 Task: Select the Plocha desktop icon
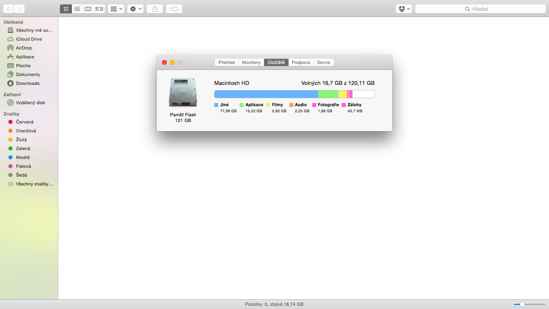pos(10,66)
